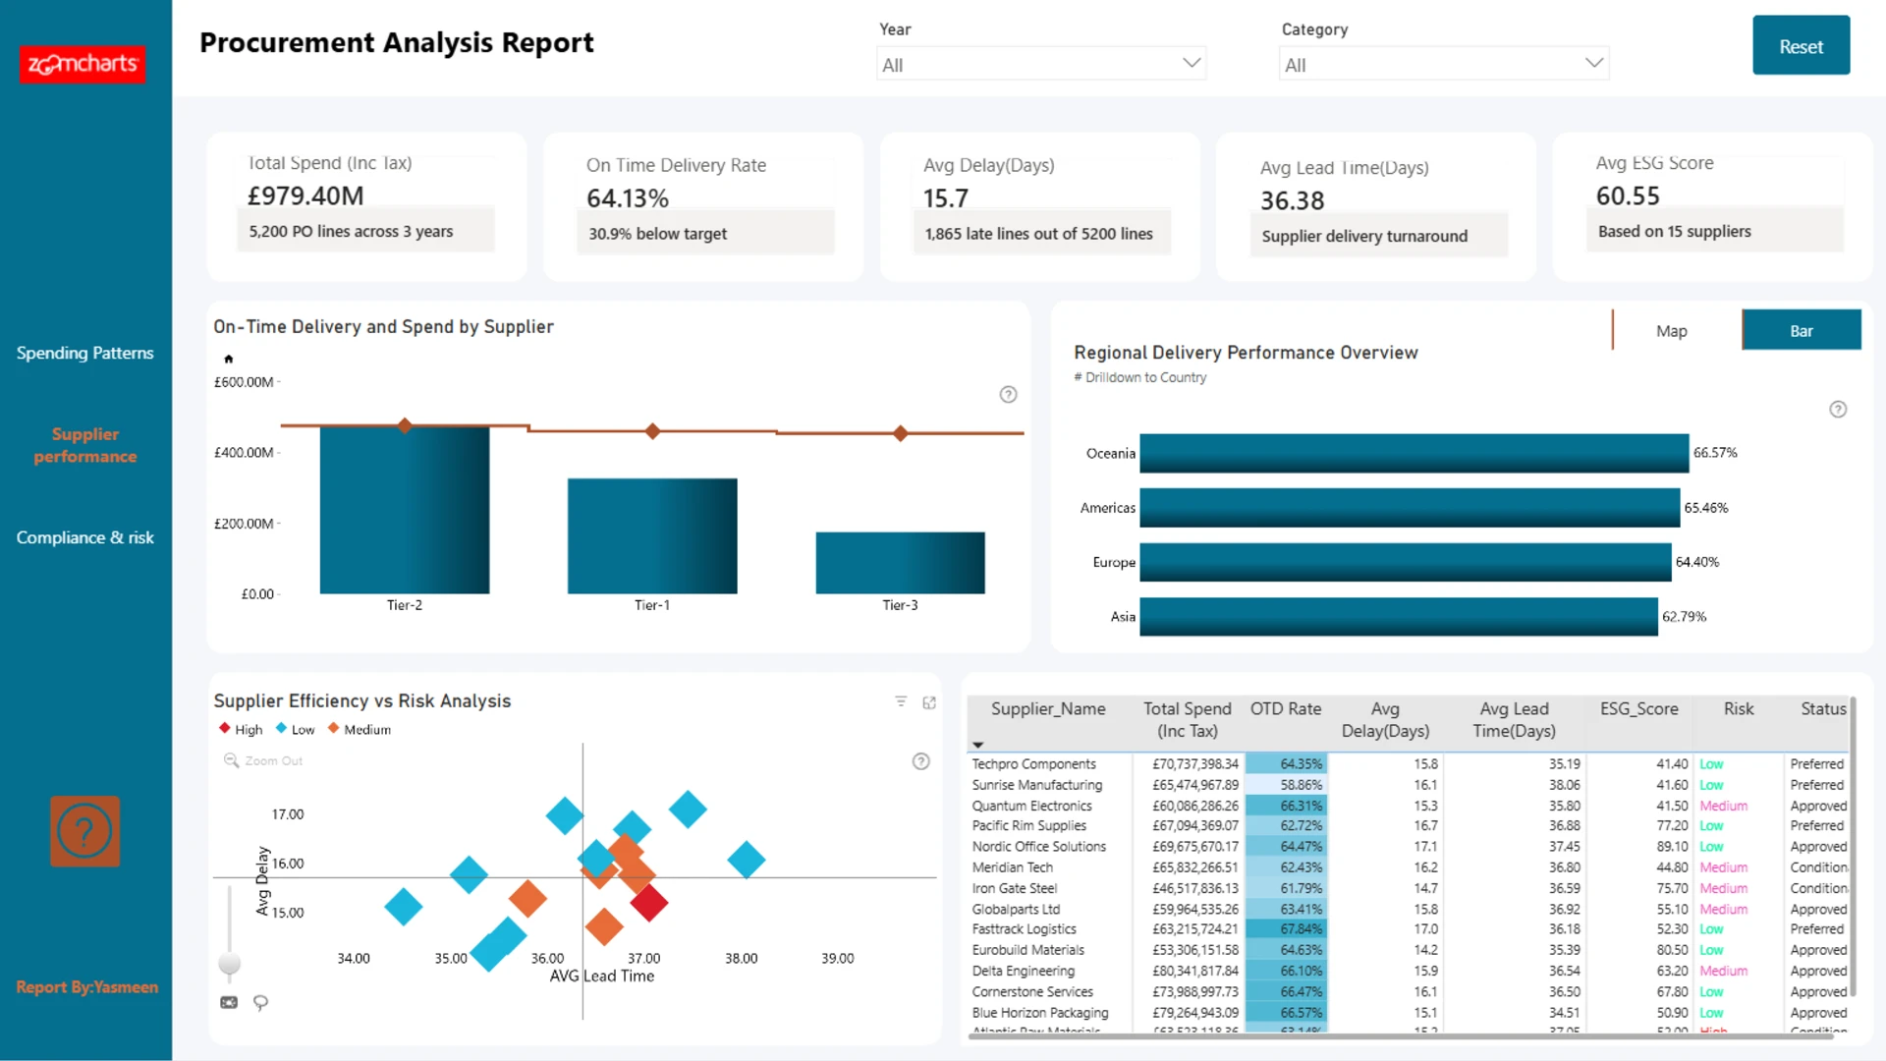The image size is (1886, 1061).
Task: Sort by Status column header
Action: tap(1823, 709)
